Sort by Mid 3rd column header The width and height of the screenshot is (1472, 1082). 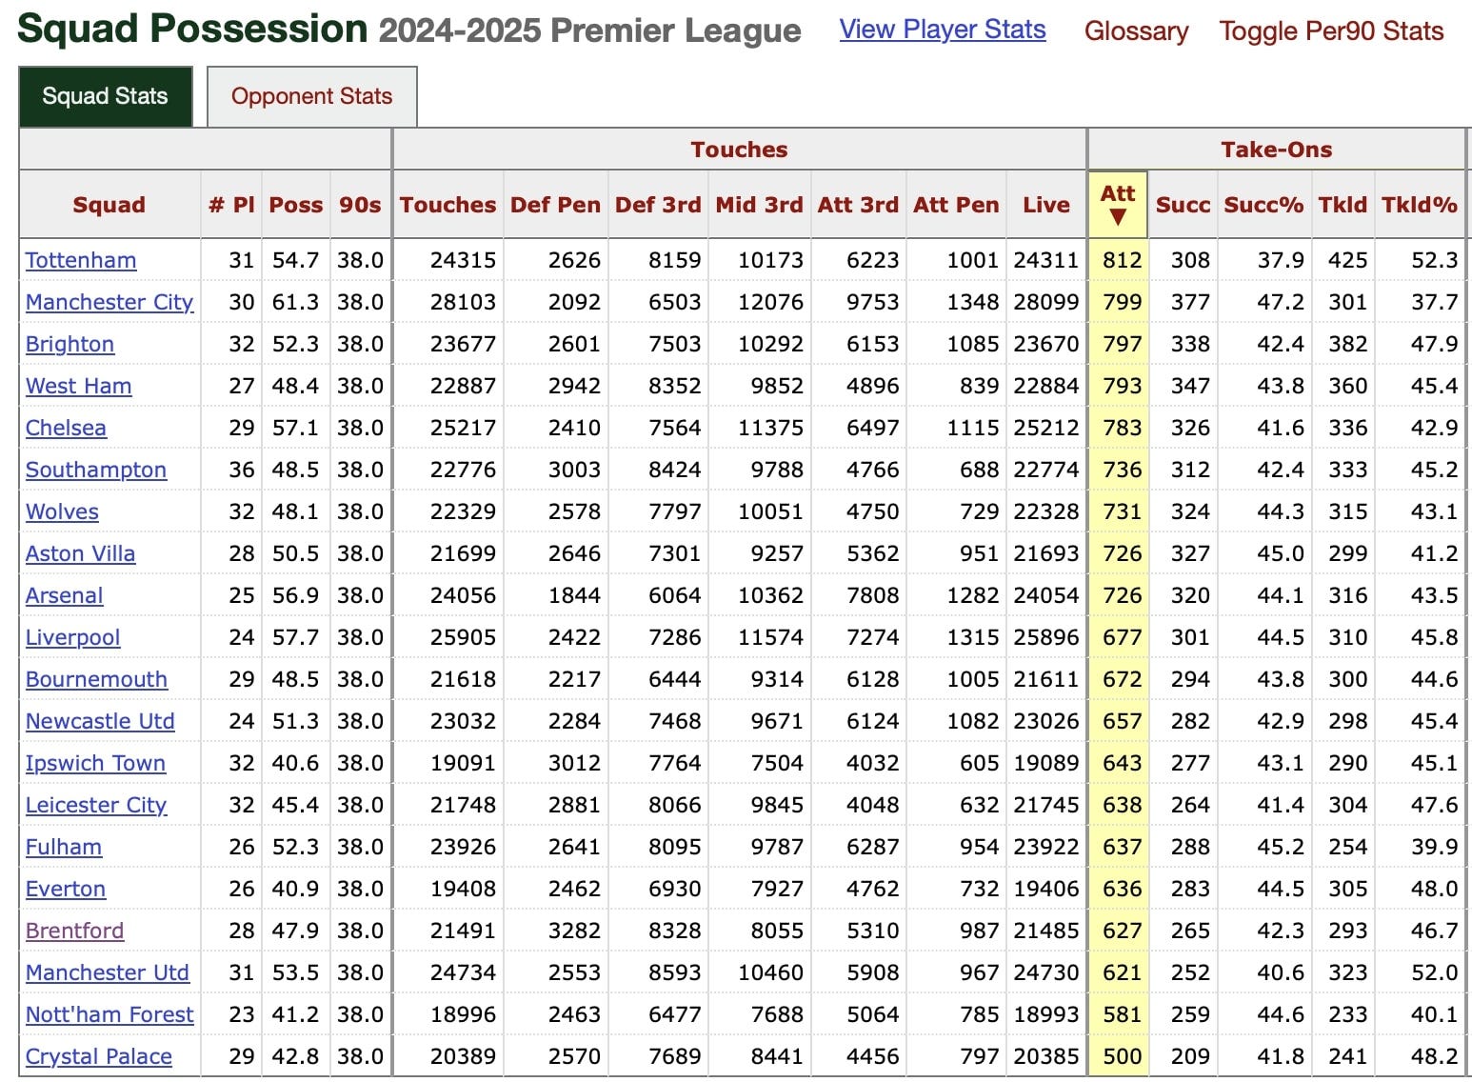pos(759,205)
